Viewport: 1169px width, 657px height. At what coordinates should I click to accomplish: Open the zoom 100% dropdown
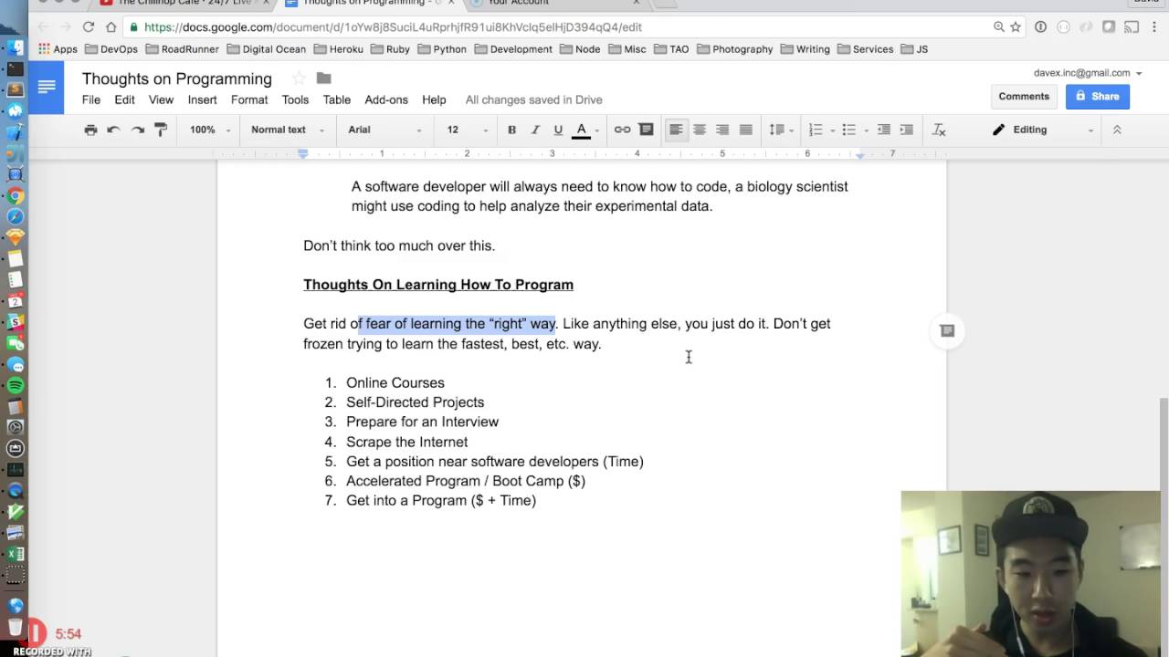(x=210, y=130)
